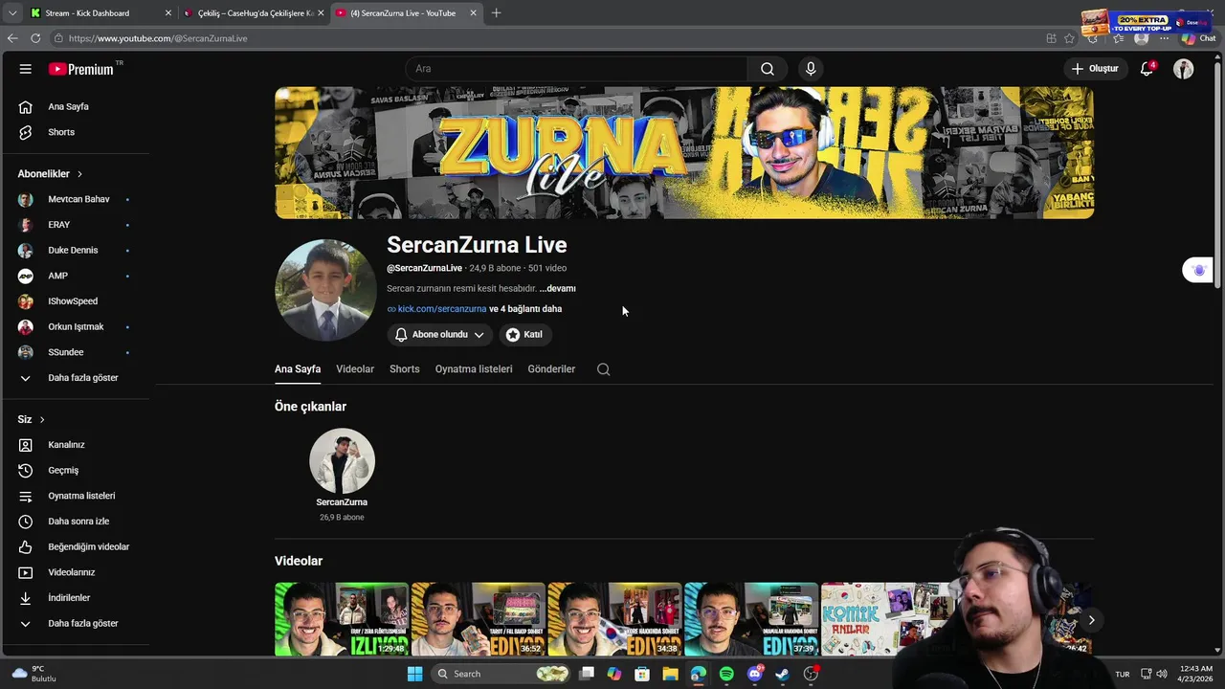Click the search magnifier button
1225x689 pixels.
click(768, 69)
